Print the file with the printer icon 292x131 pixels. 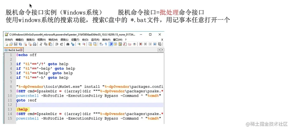tap(35, 44)
